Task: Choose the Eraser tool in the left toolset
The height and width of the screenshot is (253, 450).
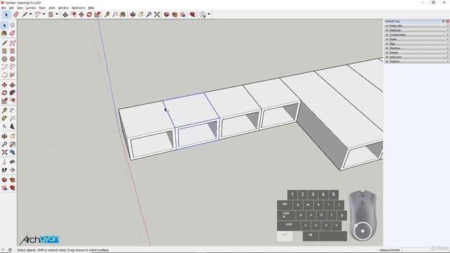Action: click(x=13, y=33)
